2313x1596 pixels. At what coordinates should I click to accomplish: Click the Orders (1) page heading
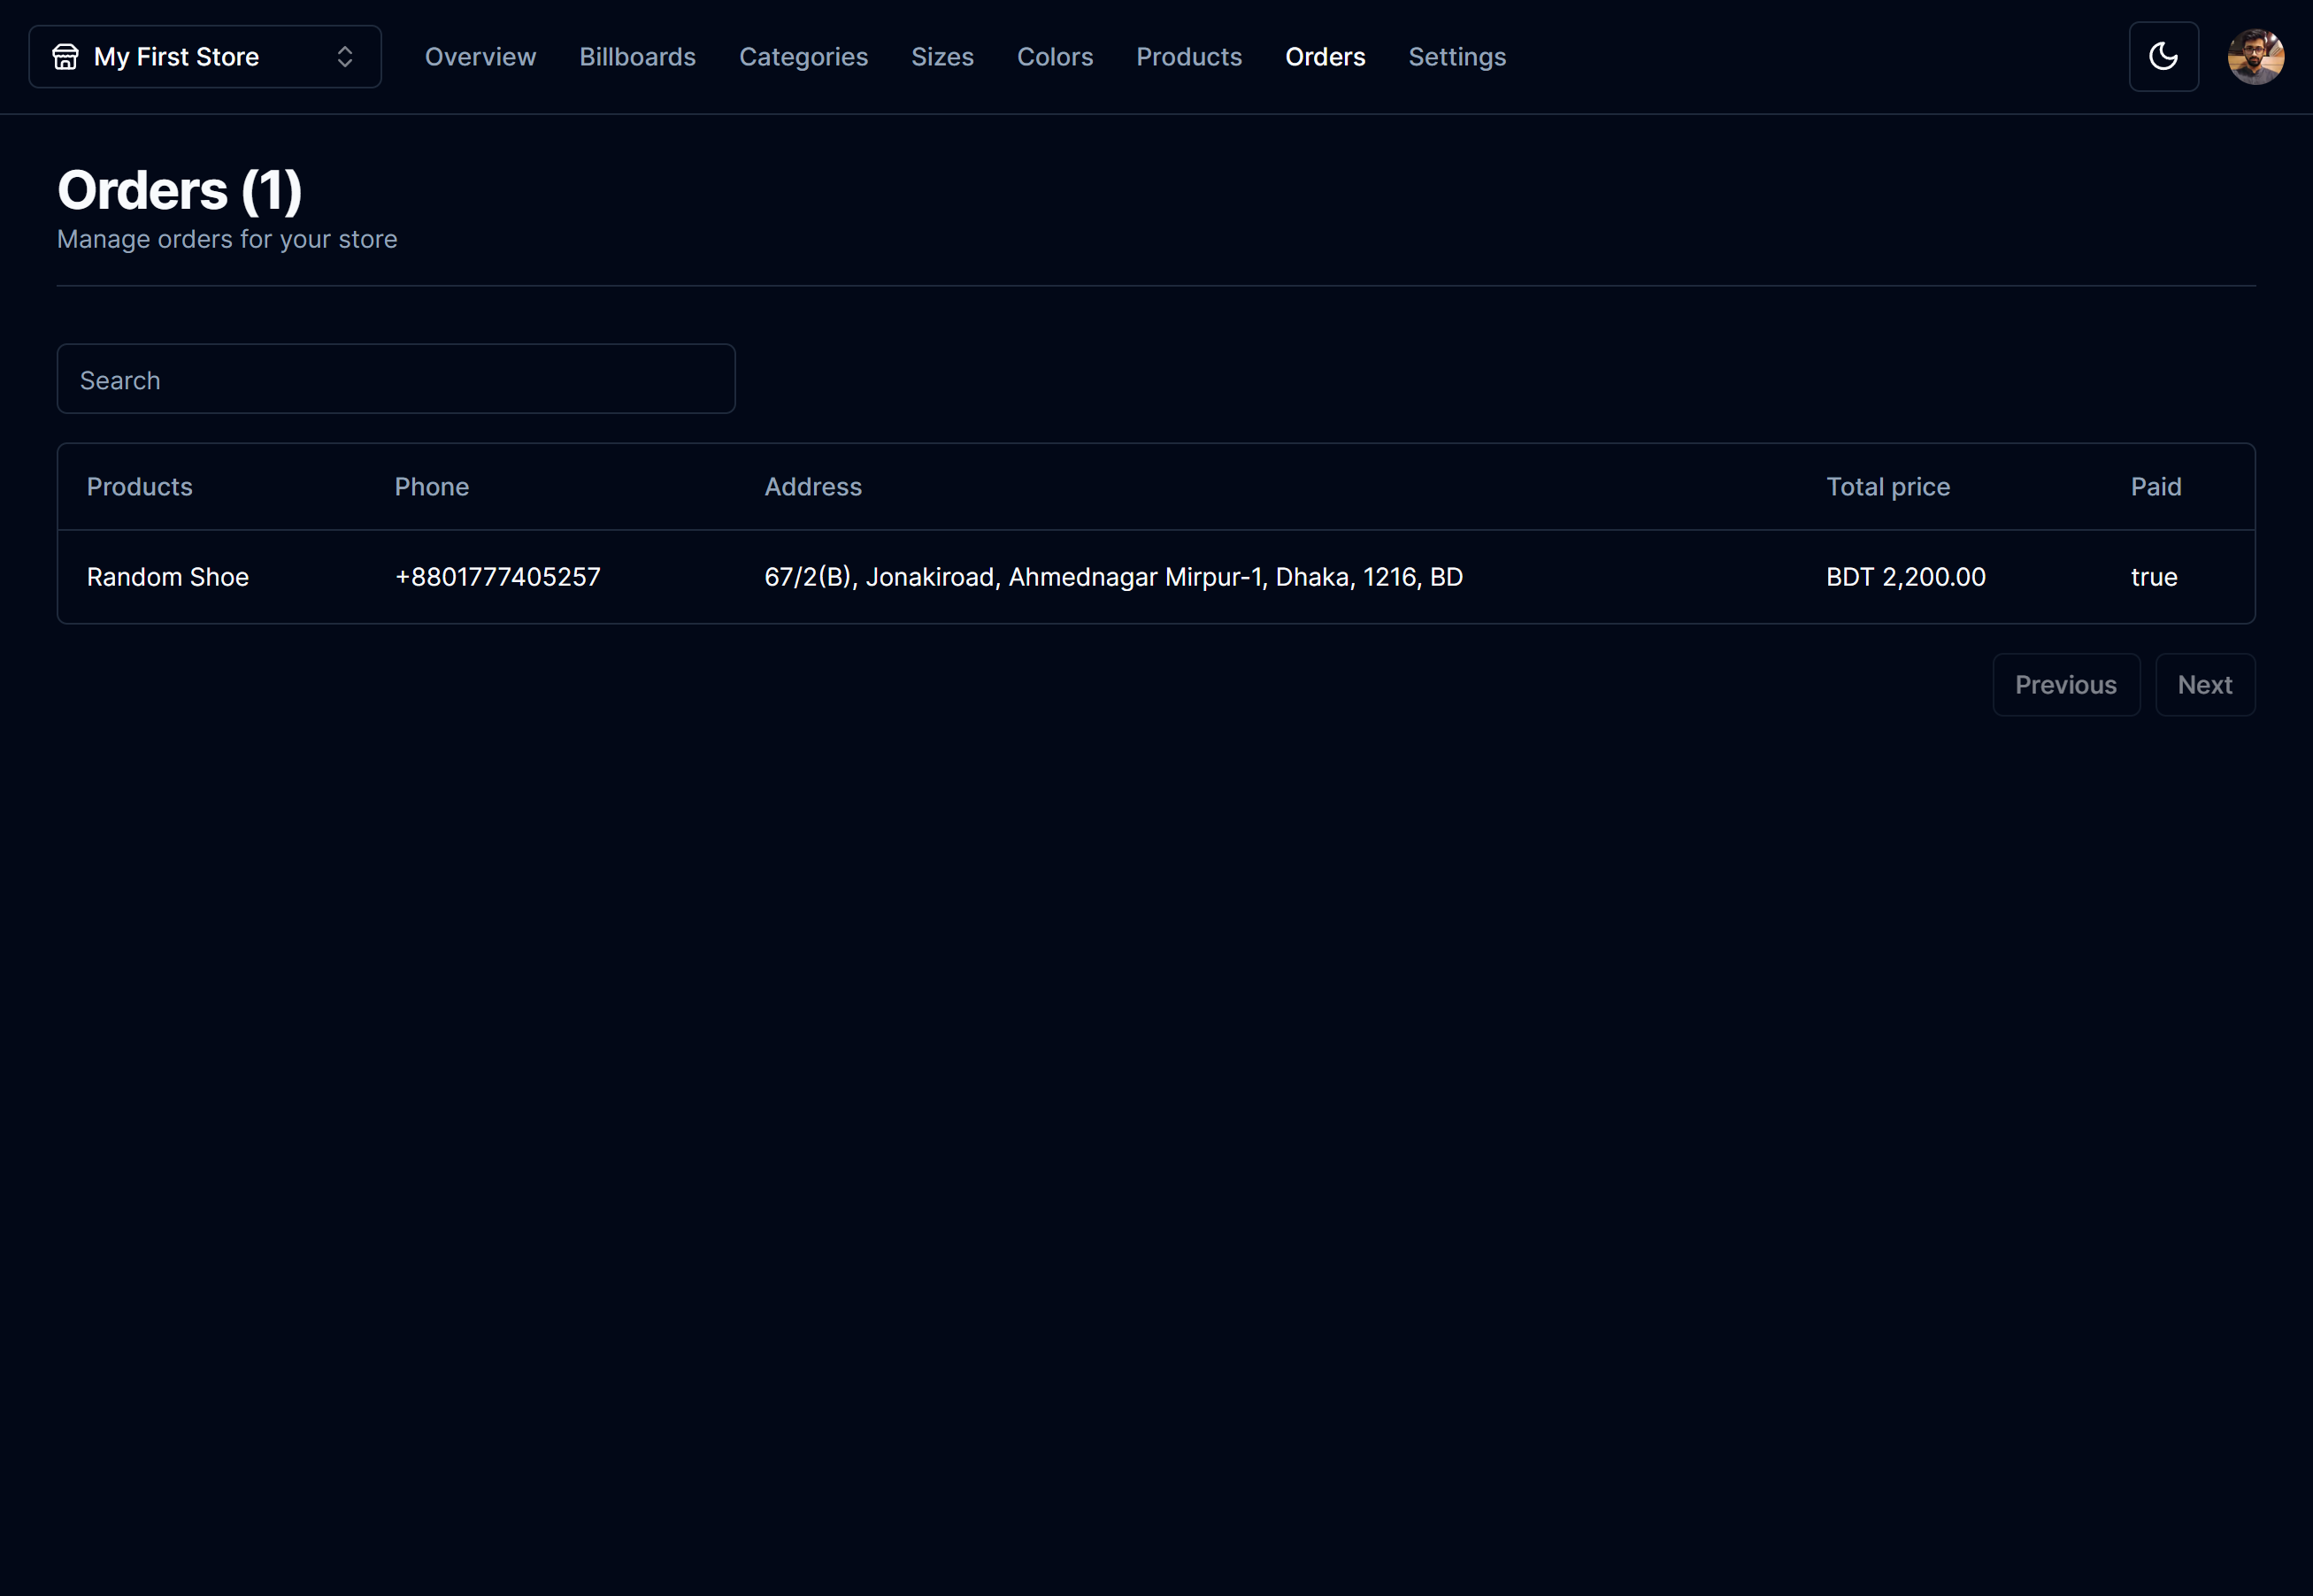point(179,190)
